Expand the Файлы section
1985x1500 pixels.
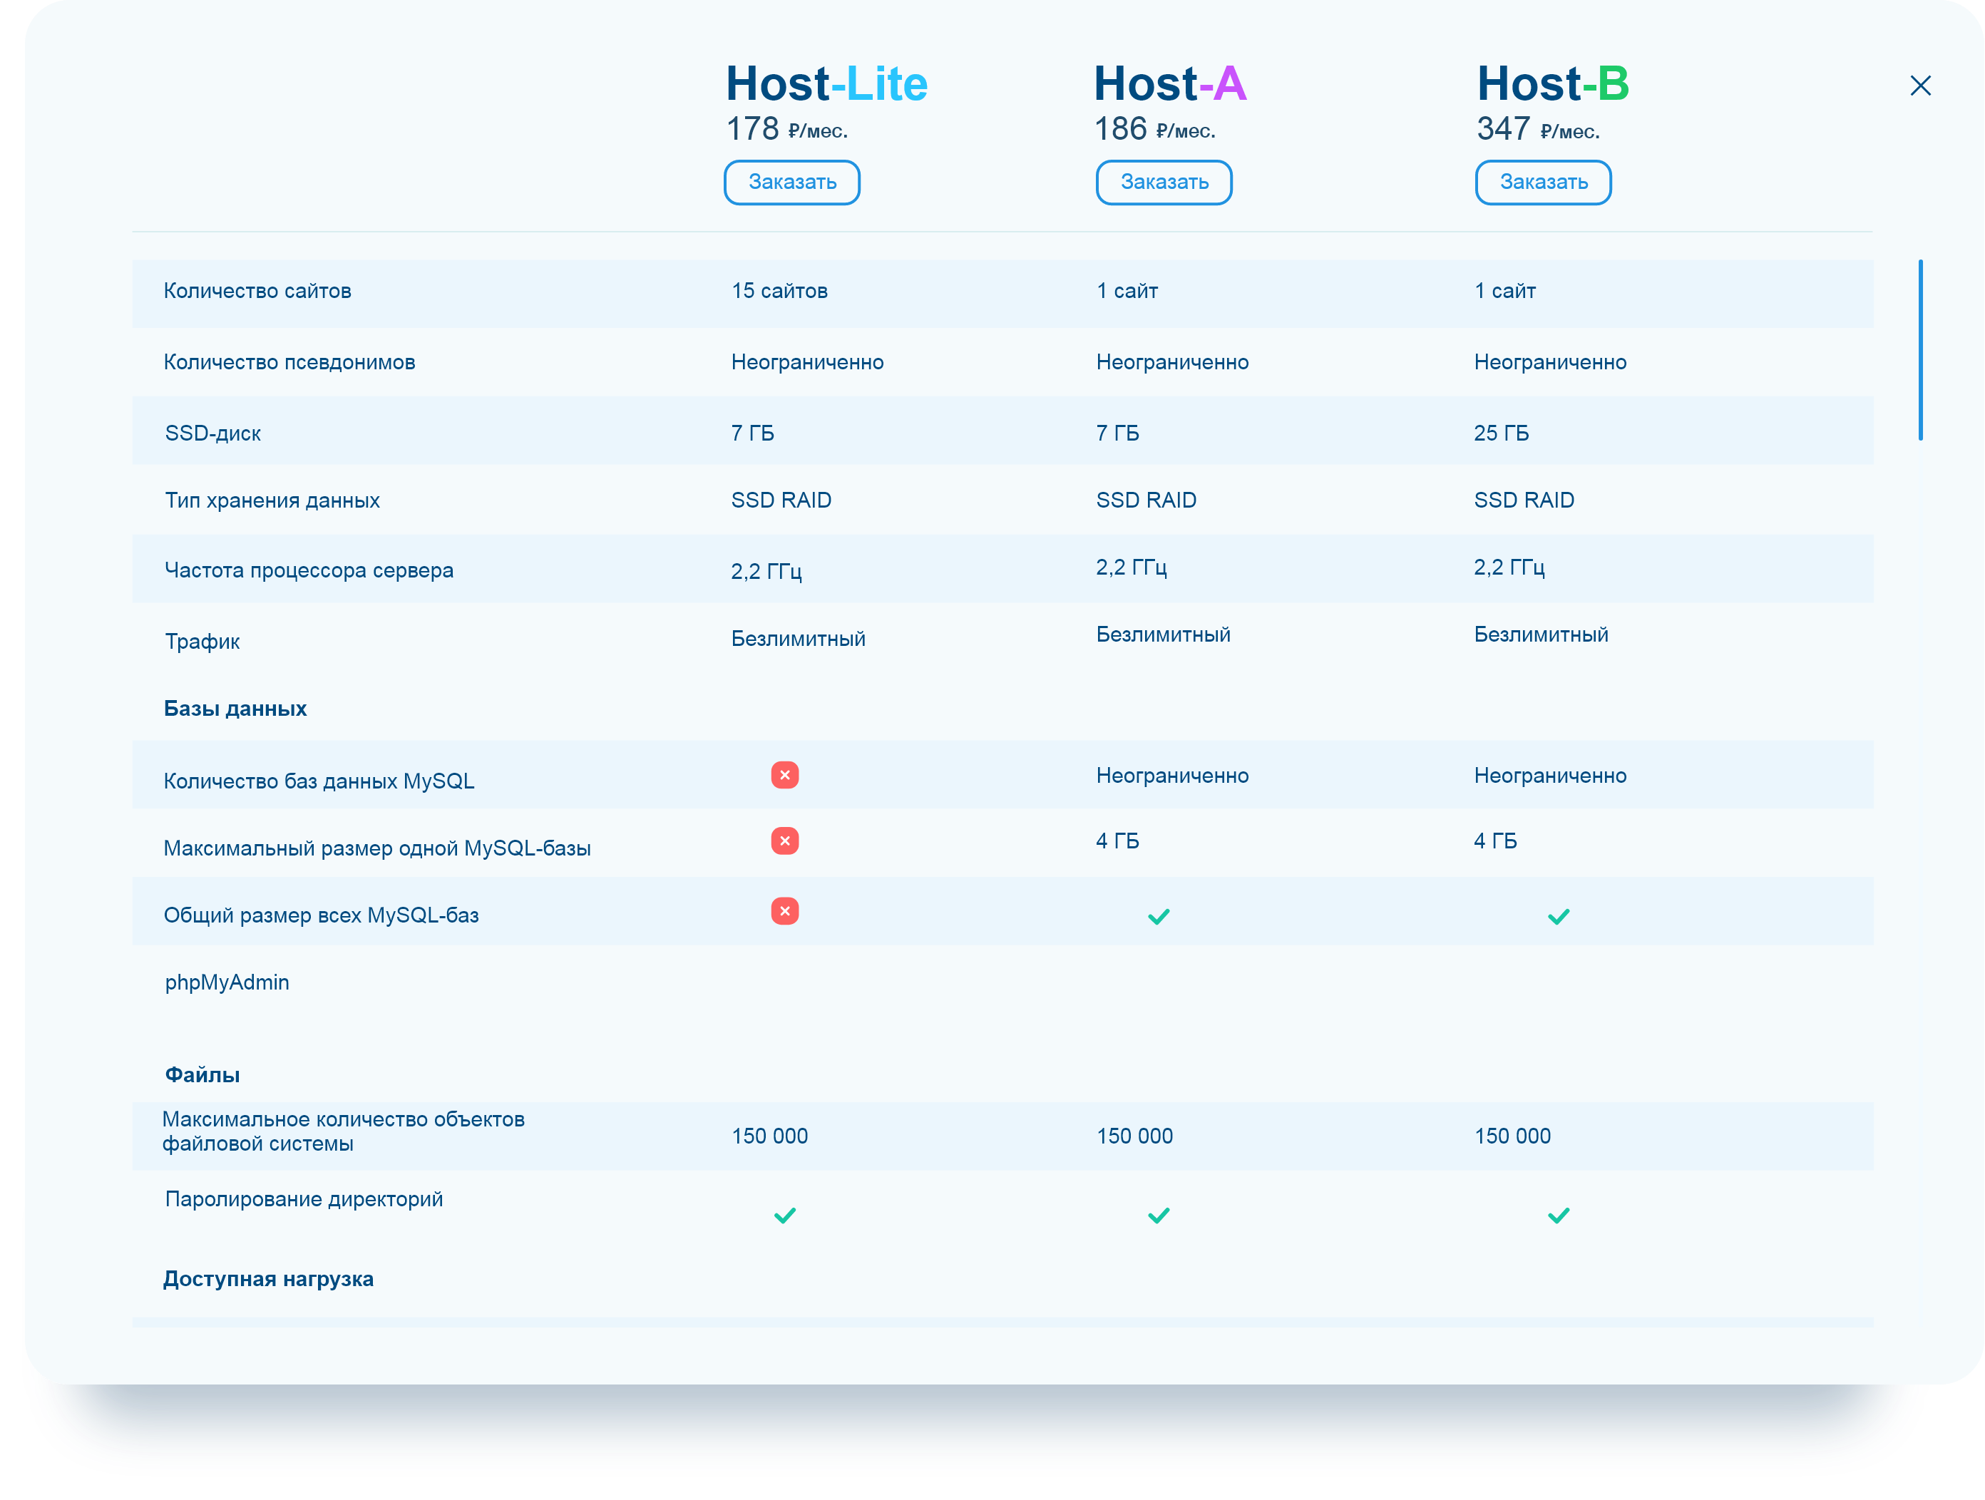(202, 1073)
